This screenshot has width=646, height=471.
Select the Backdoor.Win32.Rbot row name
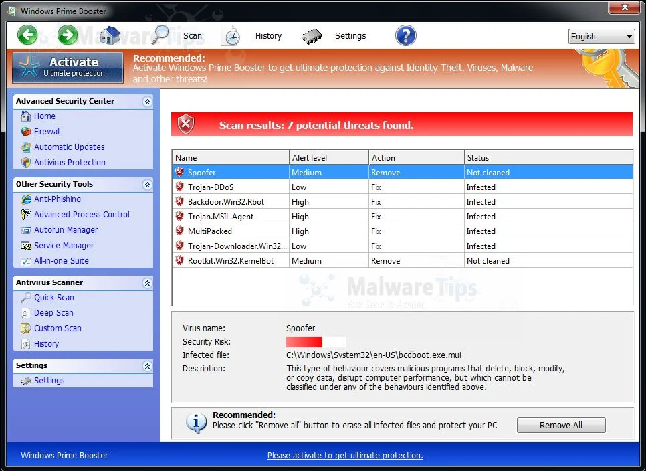226,202
